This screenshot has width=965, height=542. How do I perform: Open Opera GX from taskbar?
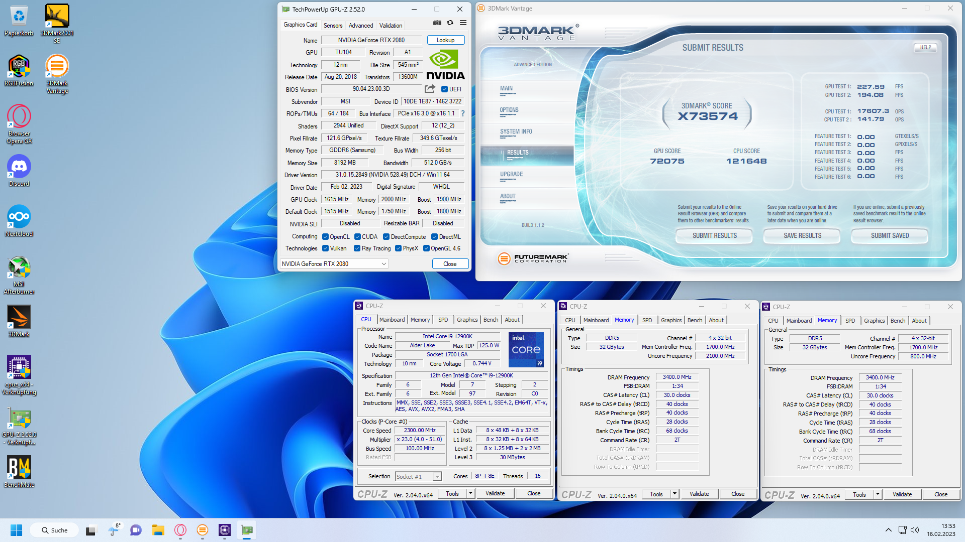180,530
